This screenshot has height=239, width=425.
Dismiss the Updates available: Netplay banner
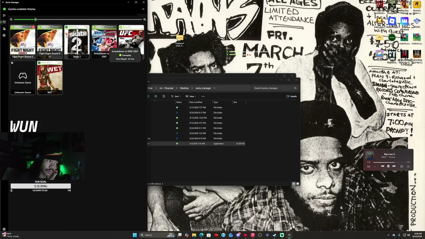click(143, 9)
